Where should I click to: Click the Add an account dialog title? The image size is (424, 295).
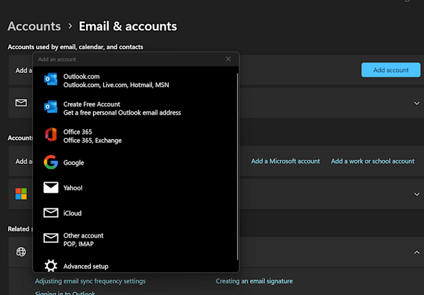[57, 59]
